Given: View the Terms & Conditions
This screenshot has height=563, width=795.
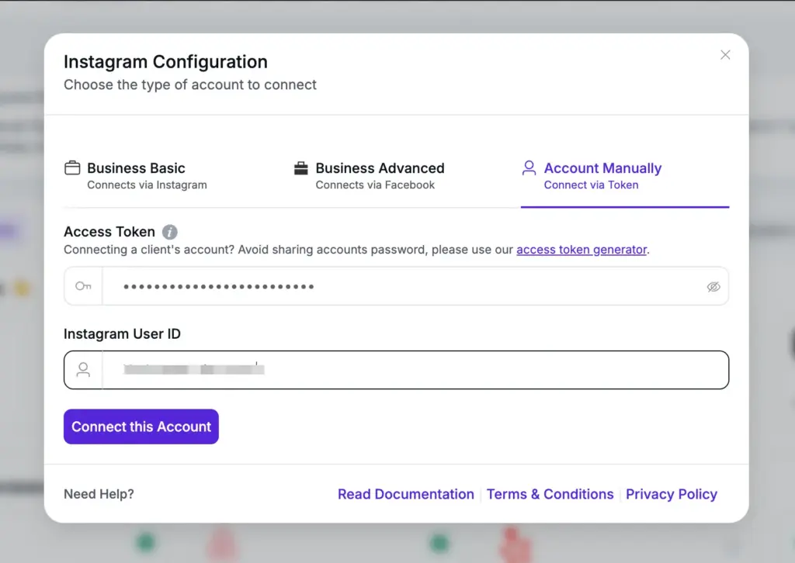Looking at the screenshot, I should tap(550, 494).
